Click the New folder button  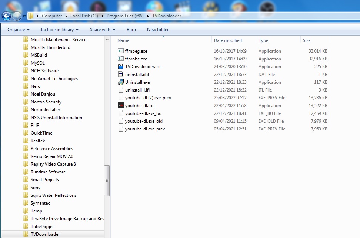(x=158, y=30)
